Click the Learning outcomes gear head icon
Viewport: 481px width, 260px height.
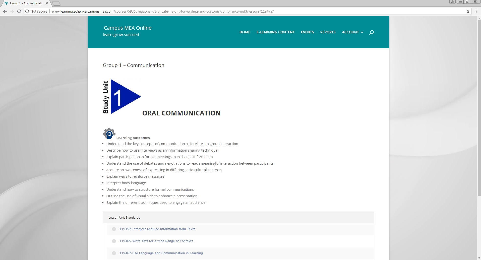point(109,134)
